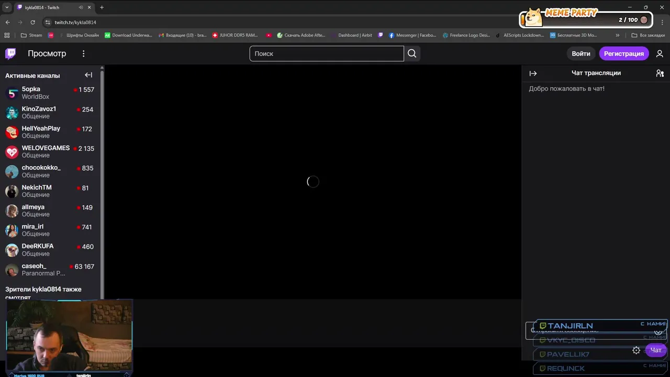Focus the Поиск search field
The height and width of the screenshot is (377, 670).
[327, 53]
